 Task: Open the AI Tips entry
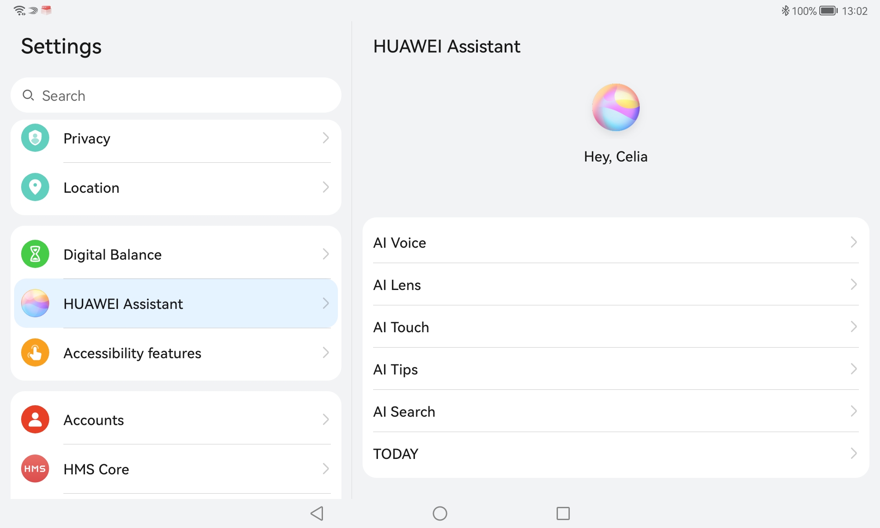pyautogui.click(x=615, y=369)
